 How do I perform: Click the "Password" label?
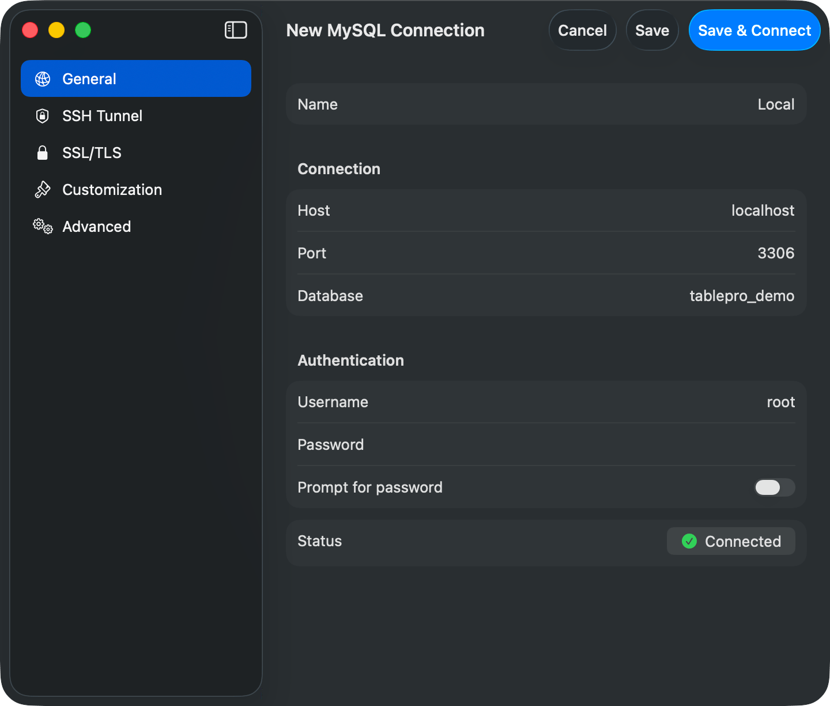[x=331, y=445]
